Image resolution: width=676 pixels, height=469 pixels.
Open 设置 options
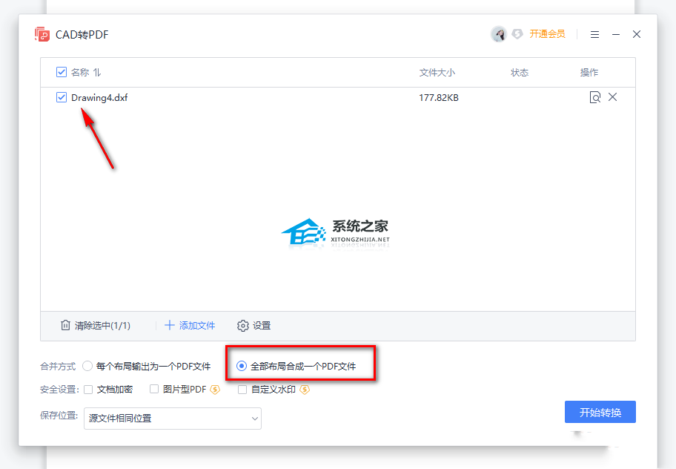point(262,326)
